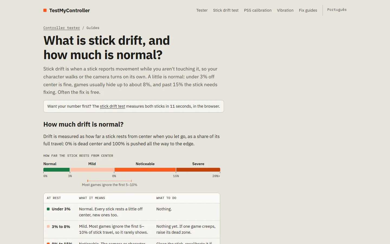Click the '0%' tick label under the bar
This screenshot has width=390, height=244.
(45, 176)
